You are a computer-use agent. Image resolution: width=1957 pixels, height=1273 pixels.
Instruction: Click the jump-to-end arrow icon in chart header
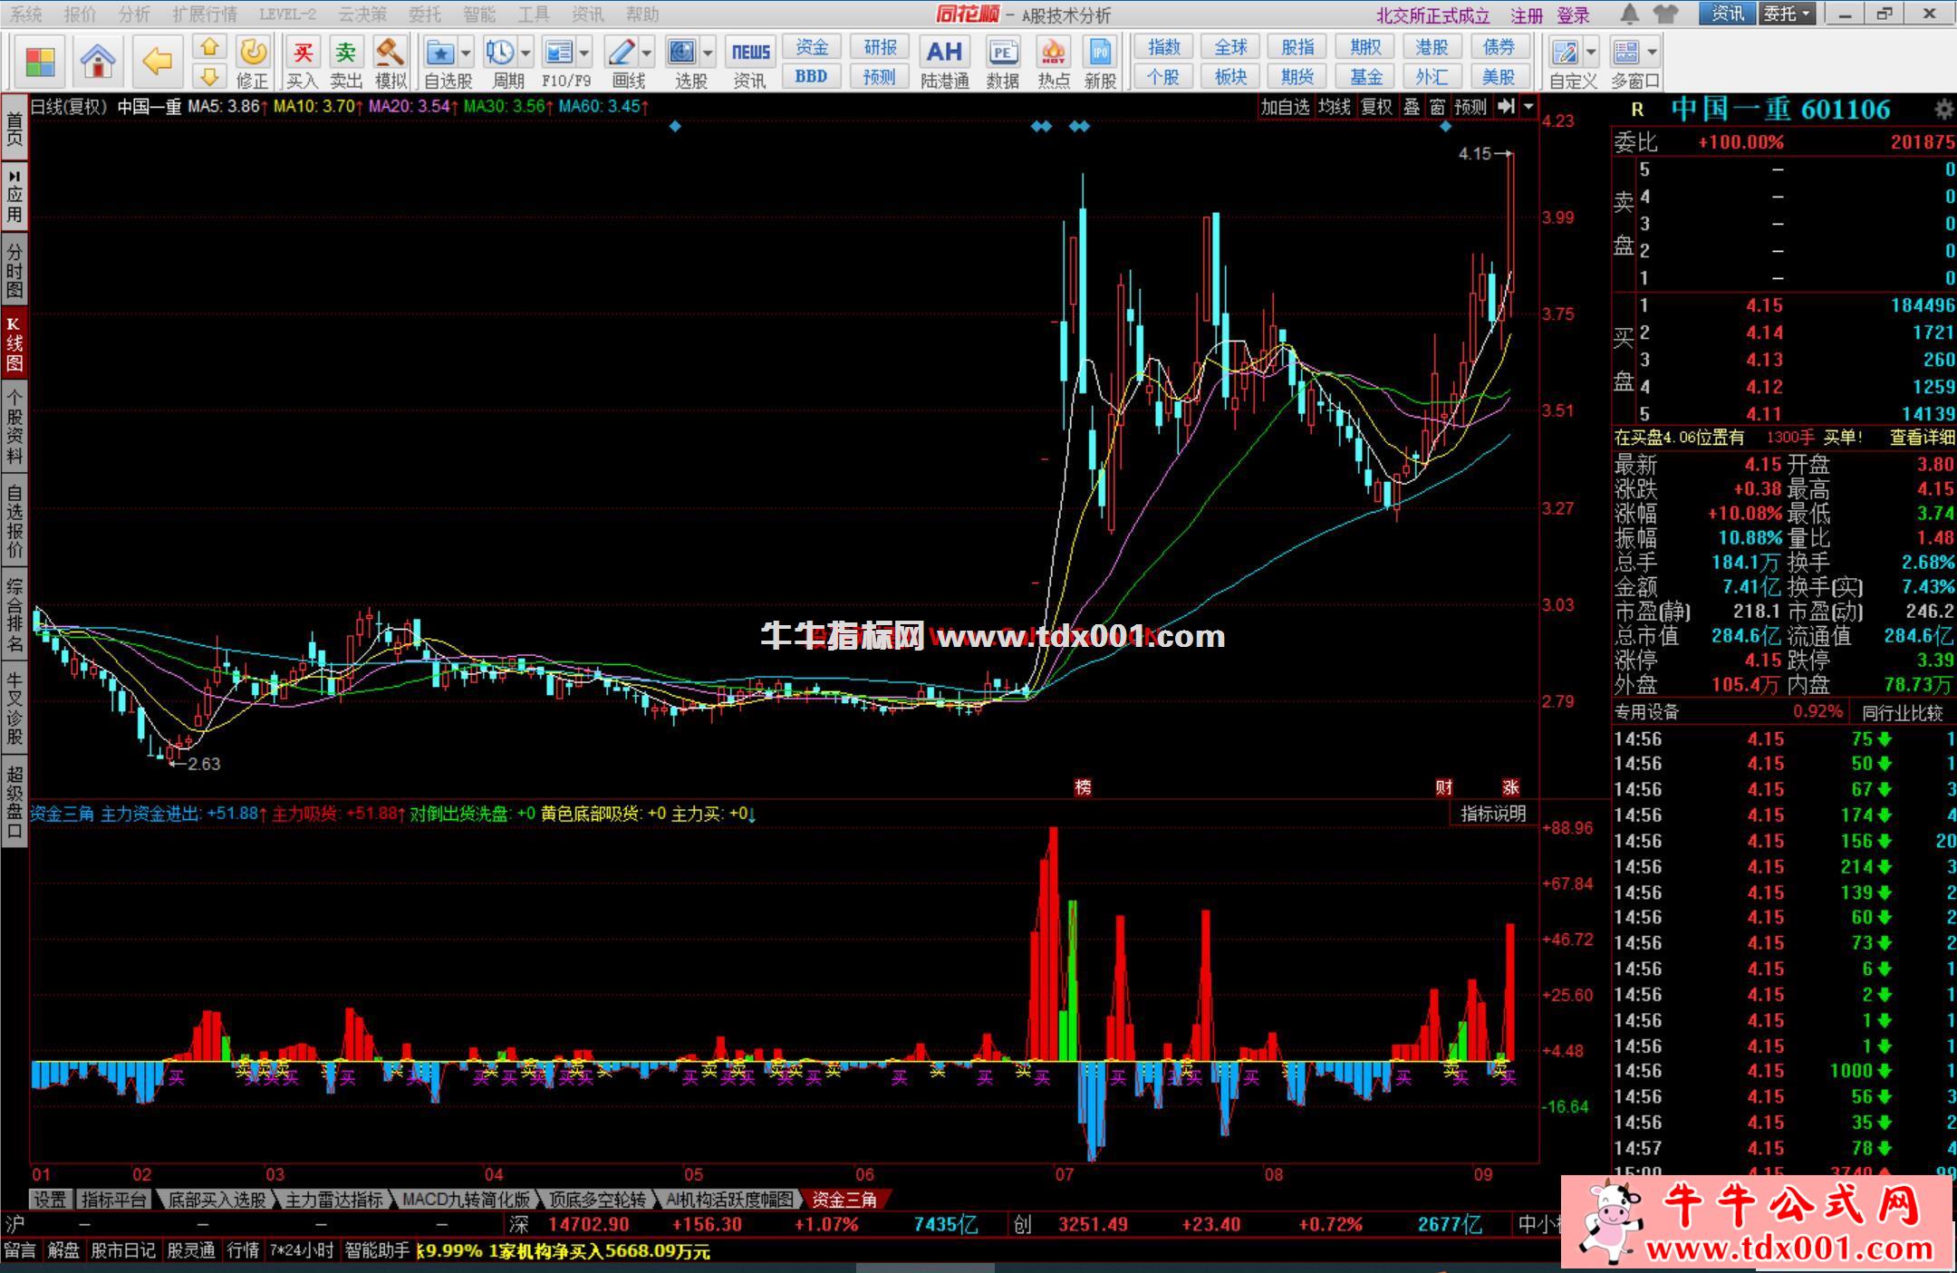pos(1505,106)
